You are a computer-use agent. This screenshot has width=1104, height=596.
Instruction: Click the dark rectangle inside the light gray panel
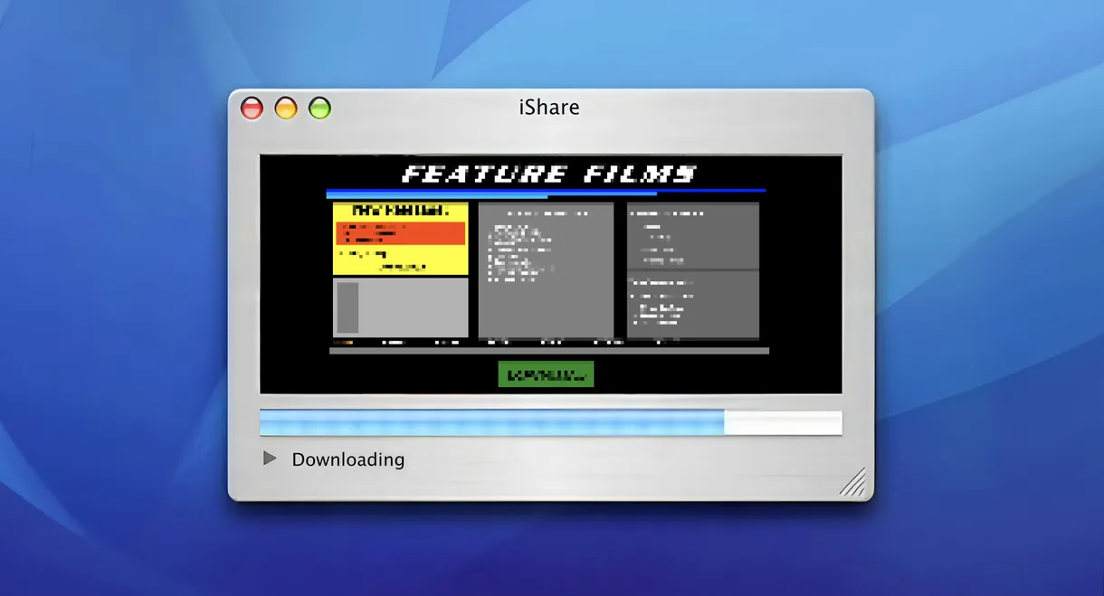(347, 307)
